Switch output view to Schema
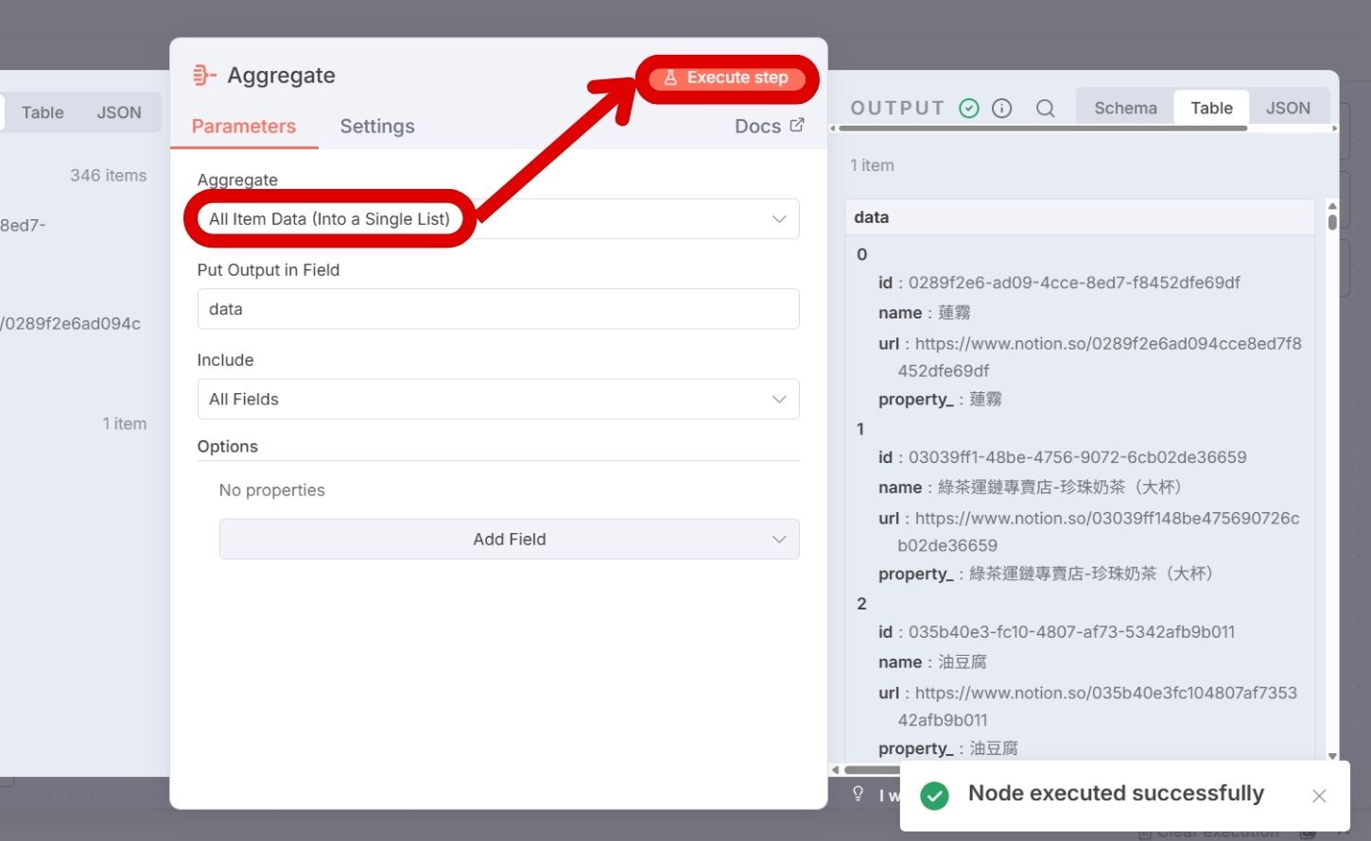The image size is (1371, 841). [1124, 107]
